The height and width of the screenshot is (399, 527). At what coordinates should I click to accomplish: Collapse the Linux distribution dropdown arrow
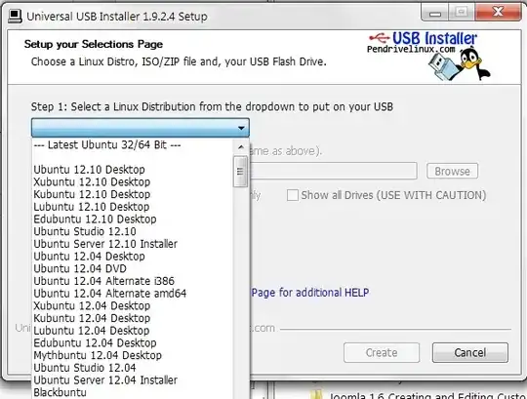click(x=241, y=128)
